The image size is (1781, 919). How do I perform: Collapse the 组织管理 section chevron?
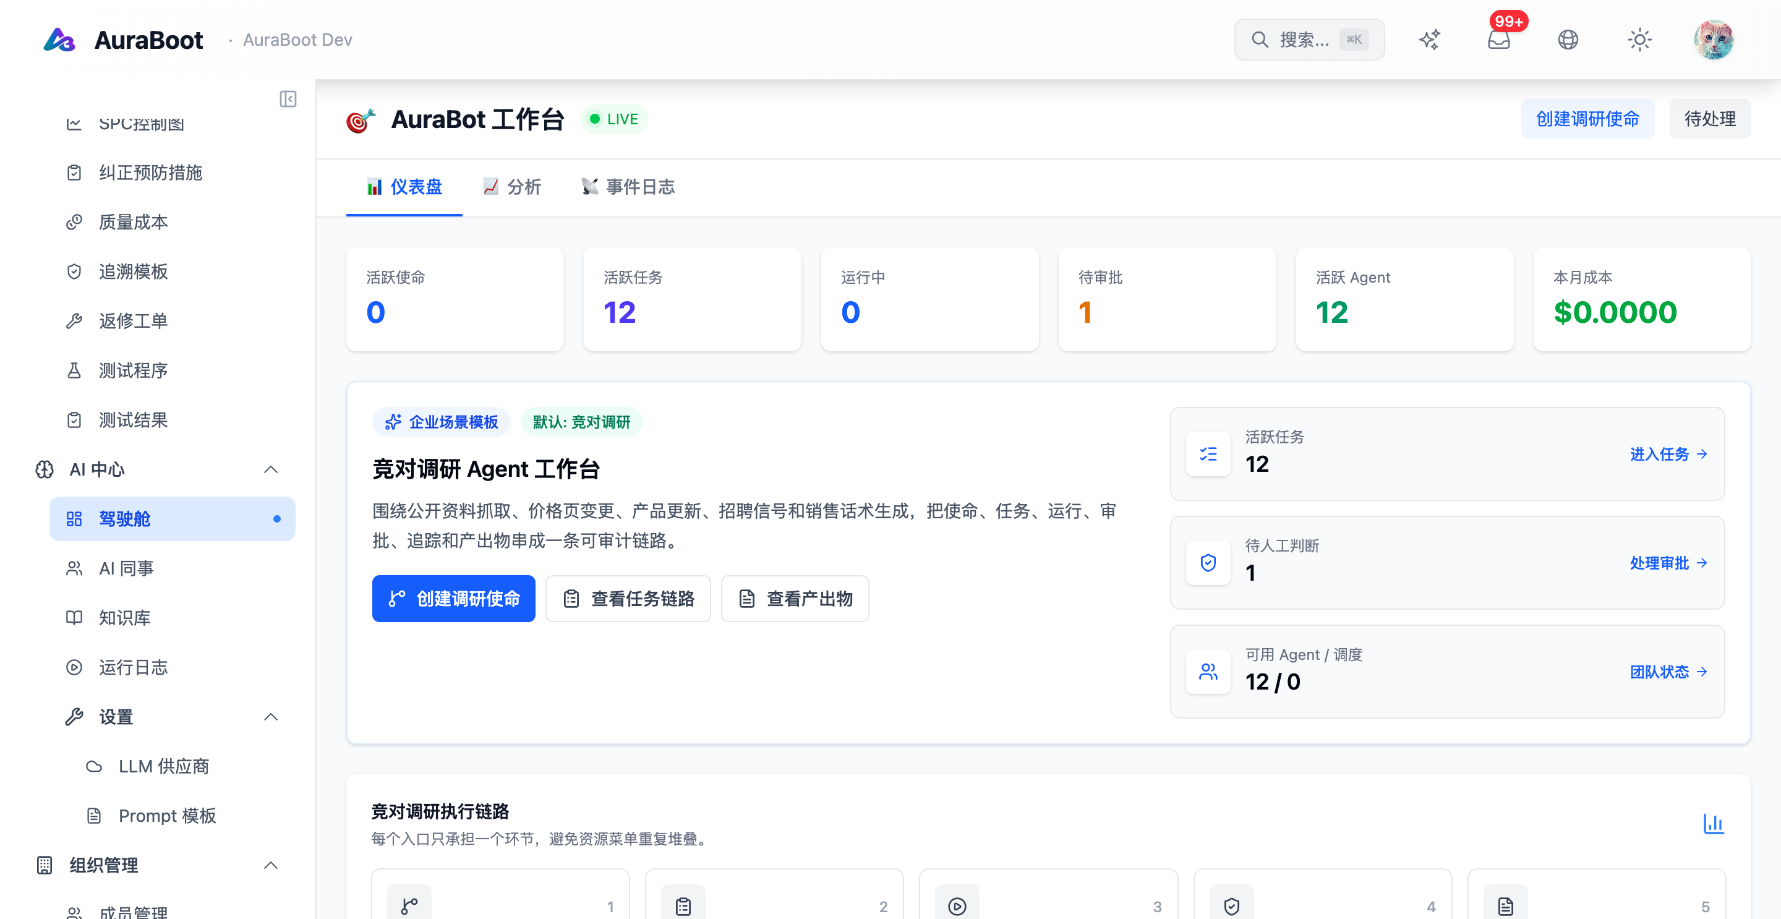(271, 865)
